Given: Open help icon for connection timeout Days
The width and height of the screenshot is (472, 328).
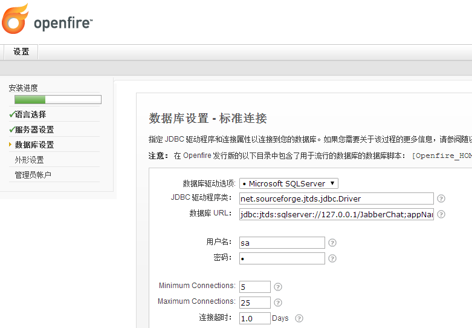Looking at the screenshot, I should 299,318.
